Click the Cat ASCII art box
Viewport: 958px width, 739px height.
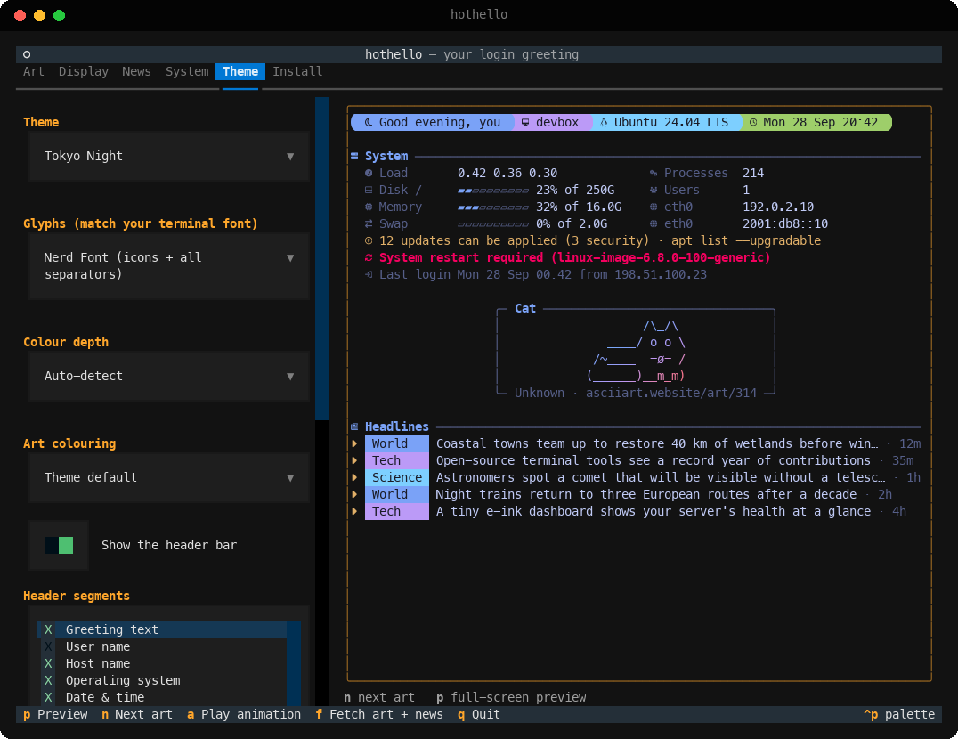tap(636, 351)
